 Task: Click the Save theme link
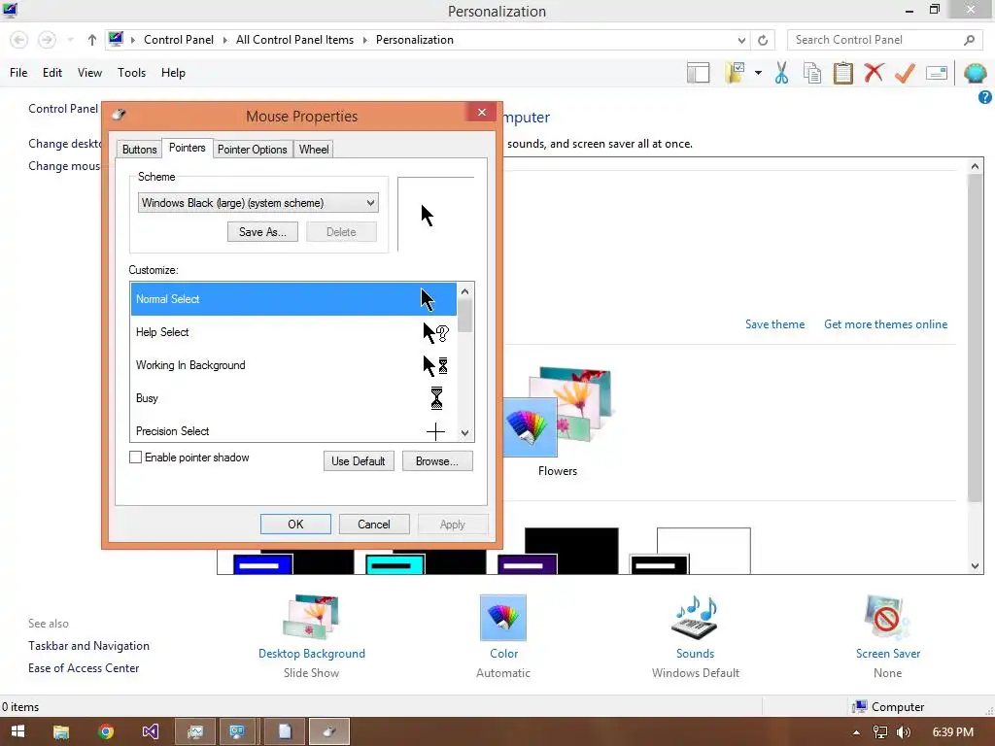coord(774,324)
